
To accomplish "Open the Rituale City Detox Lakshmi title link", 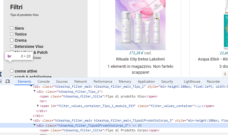I will tap(140, 59).
